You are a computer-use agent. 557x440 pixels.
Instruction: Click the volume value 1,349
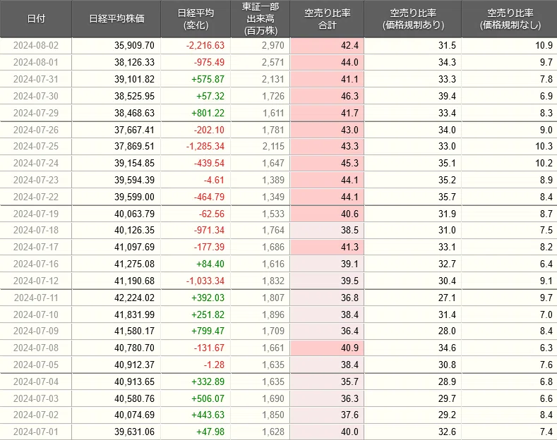point(273,197)
